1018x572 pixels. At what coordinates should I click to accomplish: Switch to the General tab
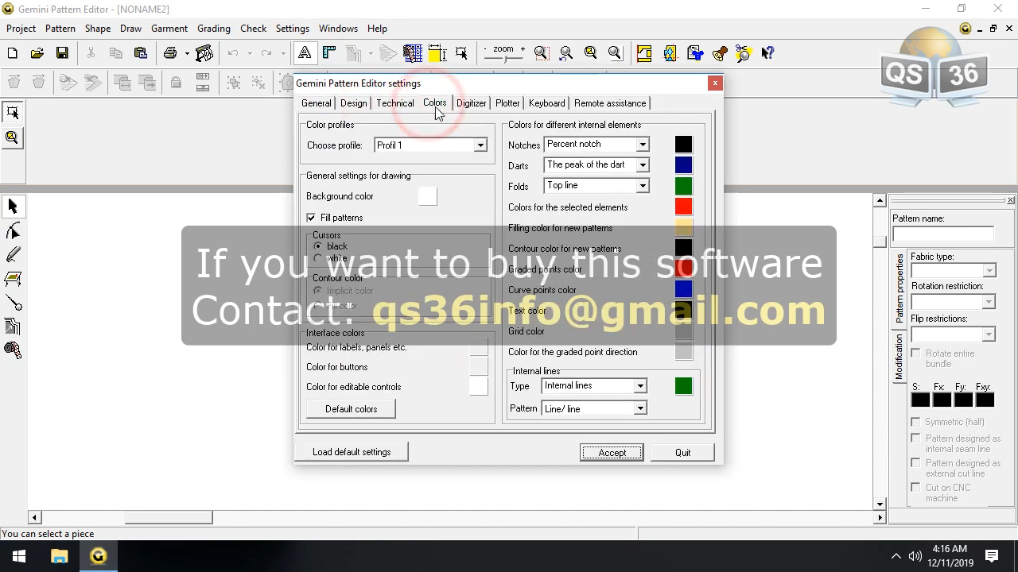click(x=316, y=103)
